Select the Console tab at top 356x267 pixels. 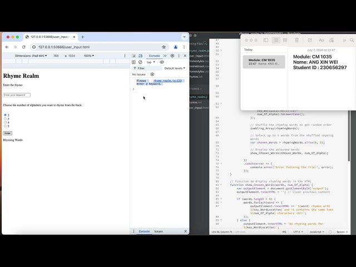click(154, 56)
